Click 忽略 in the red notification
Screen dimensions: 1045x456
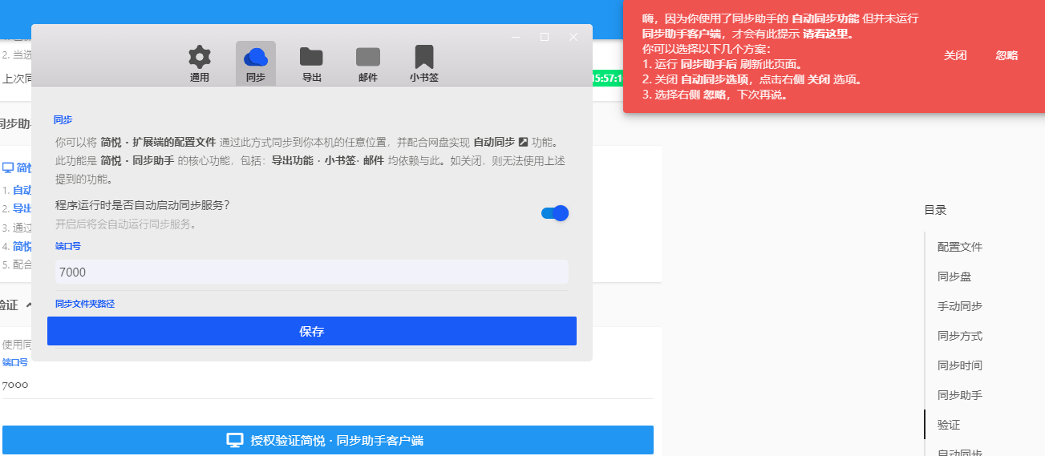[x=1007, y=55]
